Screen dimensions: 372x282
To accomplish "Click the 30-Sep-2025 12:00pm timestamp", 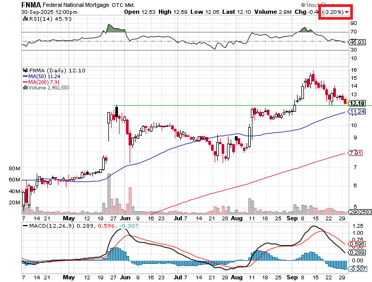I will click(49, 12).
